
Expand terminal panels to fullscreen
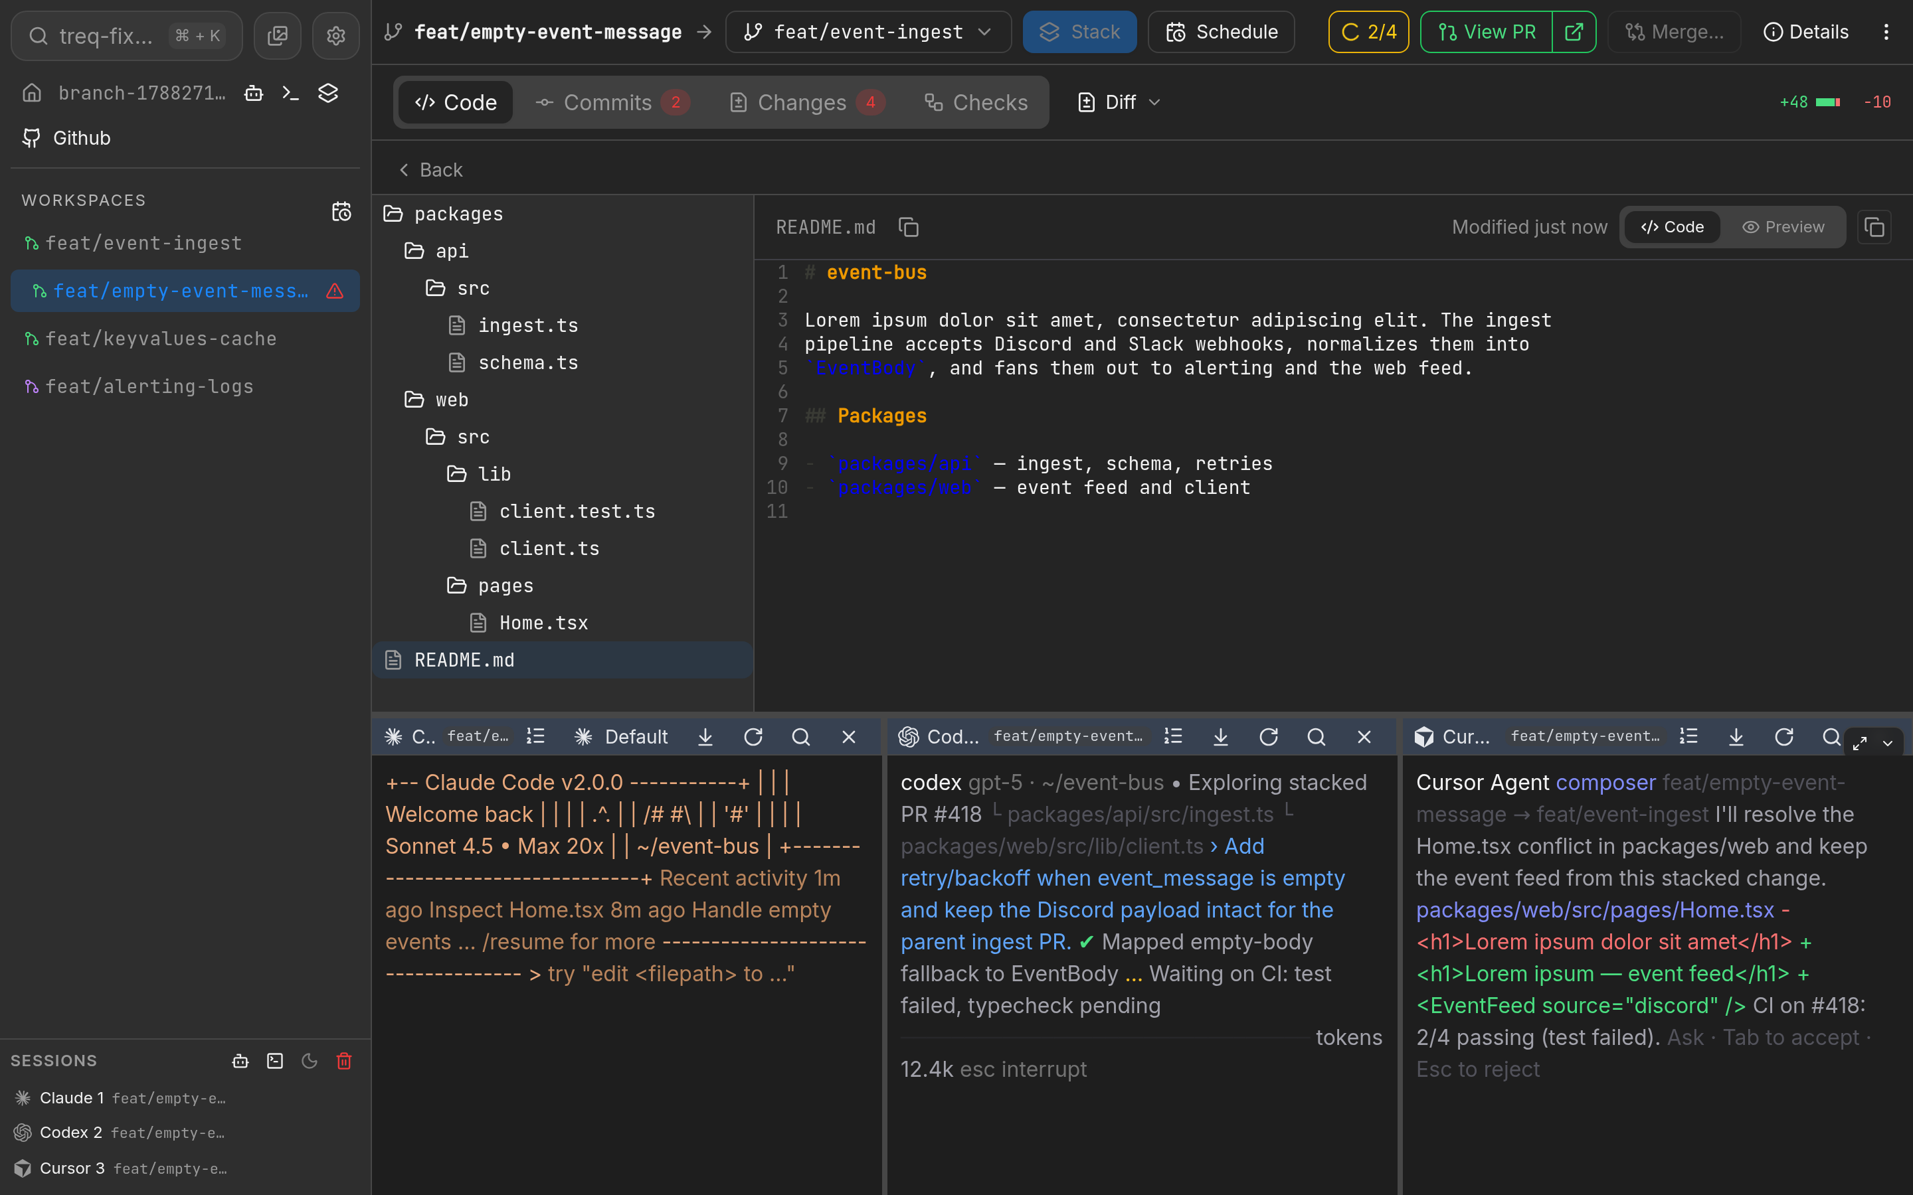[x=1860, y=743]
